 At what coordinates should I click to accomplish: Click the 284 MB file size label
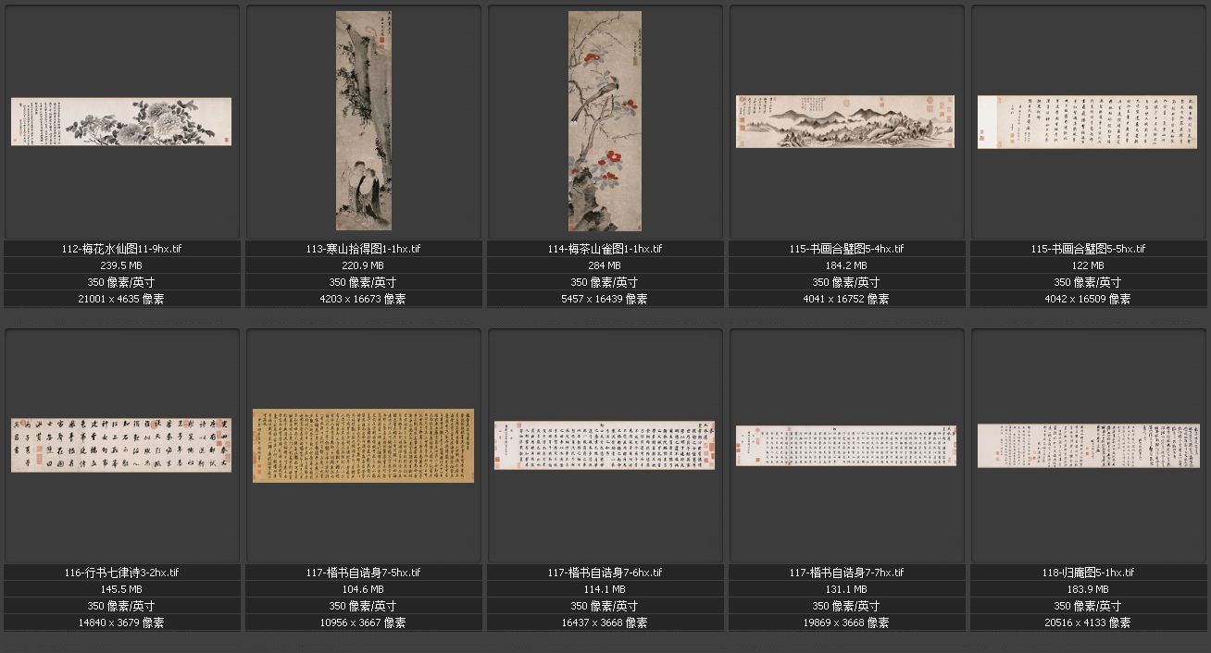point(605,265)
